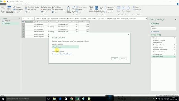Click Detect Data Type
Screen dimensions: 179x101
30,10
